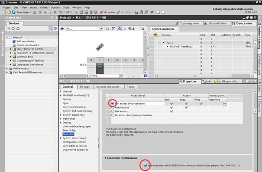Image resolution: width=262 pixels, height=172 pixels.
Task: Expand PC-System_1 tree node
Action: click(11, 53)
